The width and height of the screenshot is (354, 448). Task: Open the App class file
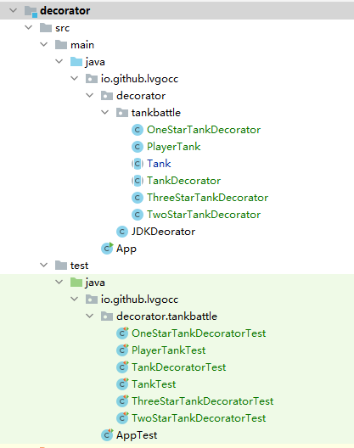[x=126, y=249]
